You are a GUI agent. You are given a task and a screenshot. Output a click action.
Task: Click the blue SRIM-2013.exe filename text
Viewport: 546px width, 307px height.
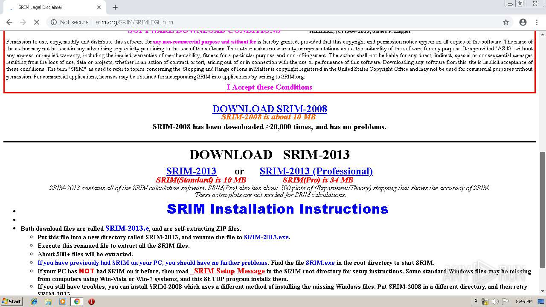click(x=267, y=237)
